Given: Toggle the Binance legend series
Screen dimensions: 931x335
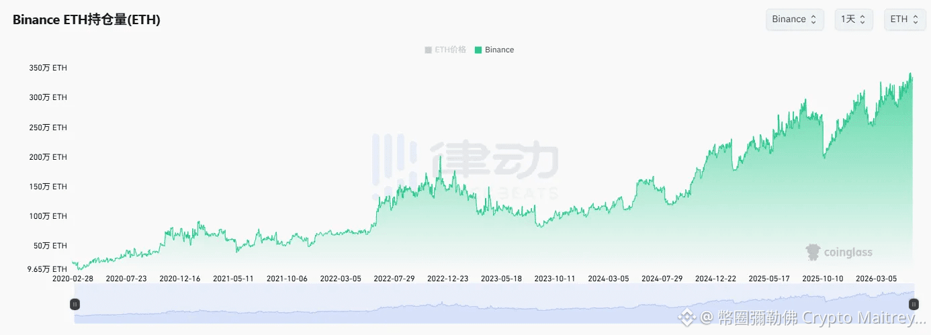Looking at the screenshot, I should (494, 50).
